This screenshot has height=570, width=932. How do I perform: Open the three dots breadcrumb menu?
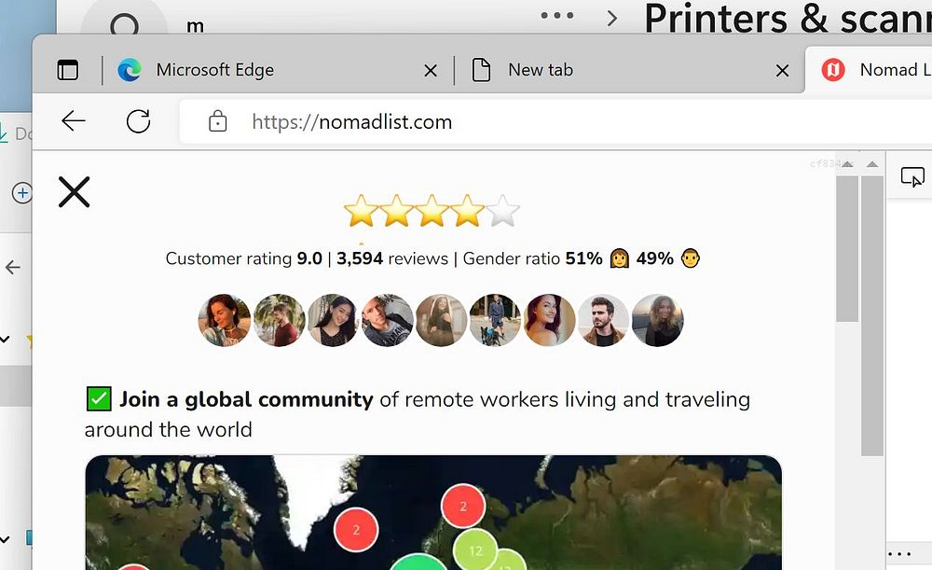[x=557, y=16]
